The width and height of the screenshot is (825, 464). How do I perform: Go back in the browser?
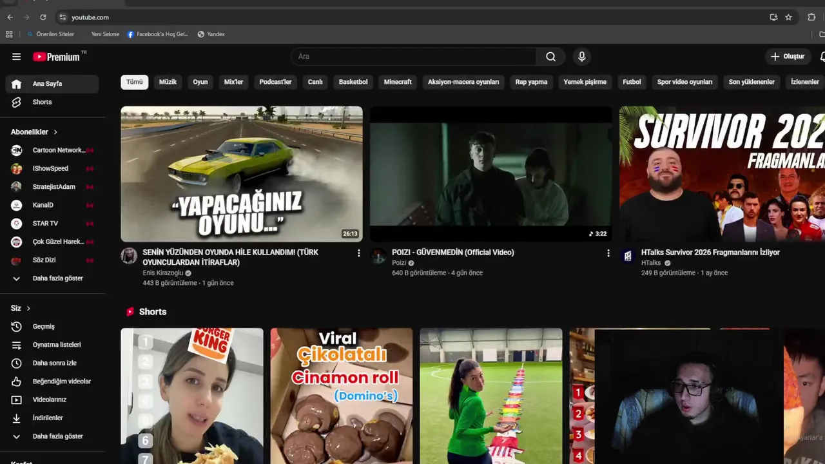[x=10, y=17]
